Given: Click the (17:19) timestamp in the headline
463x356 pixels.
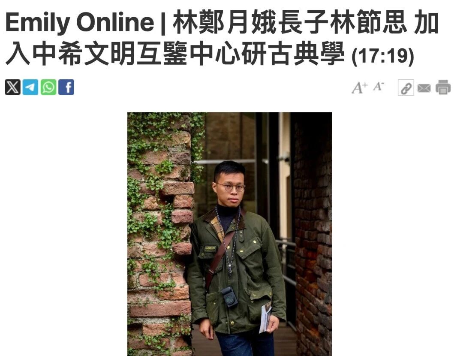Looking at the screenshot, I should [x=383, y=55].
